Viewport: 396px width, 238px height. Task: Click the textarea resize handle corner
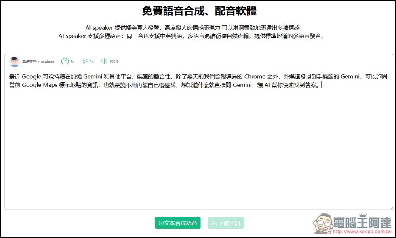392,208
